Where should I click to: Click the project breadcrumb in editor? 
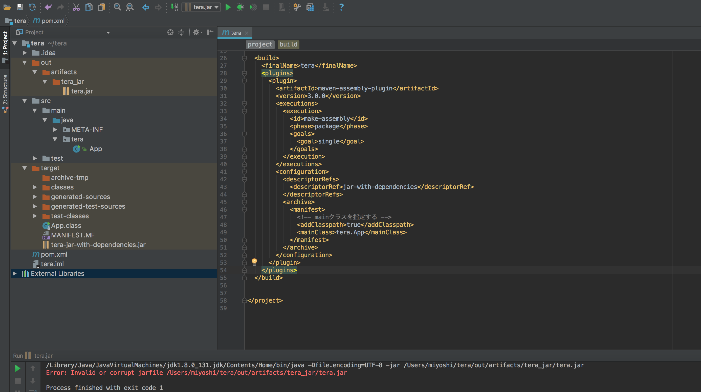[260, 44]
